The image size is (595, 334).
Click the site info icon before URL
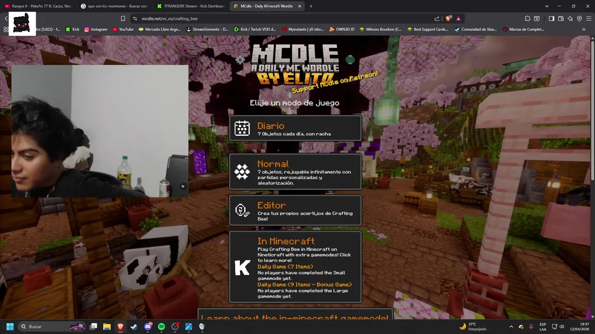coord(135,19)
